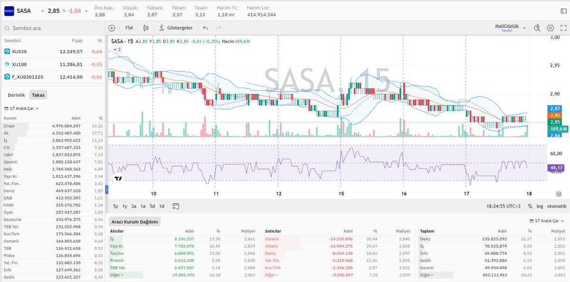The height and width of the screenshot is (282, 570).
Task: Toggle logarithmic scale with the log button
Action: (540, 206)
